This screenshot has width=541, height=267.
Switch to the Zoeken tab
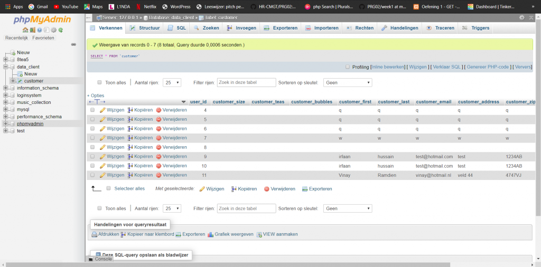tap(207, 28)
